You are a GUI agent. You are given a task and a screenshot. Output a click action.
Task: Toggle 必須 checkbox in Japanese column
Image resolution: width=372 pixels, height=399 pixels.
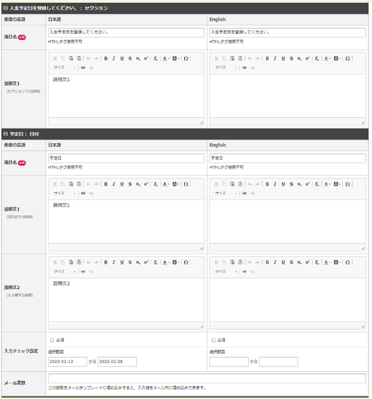(52, 340)
